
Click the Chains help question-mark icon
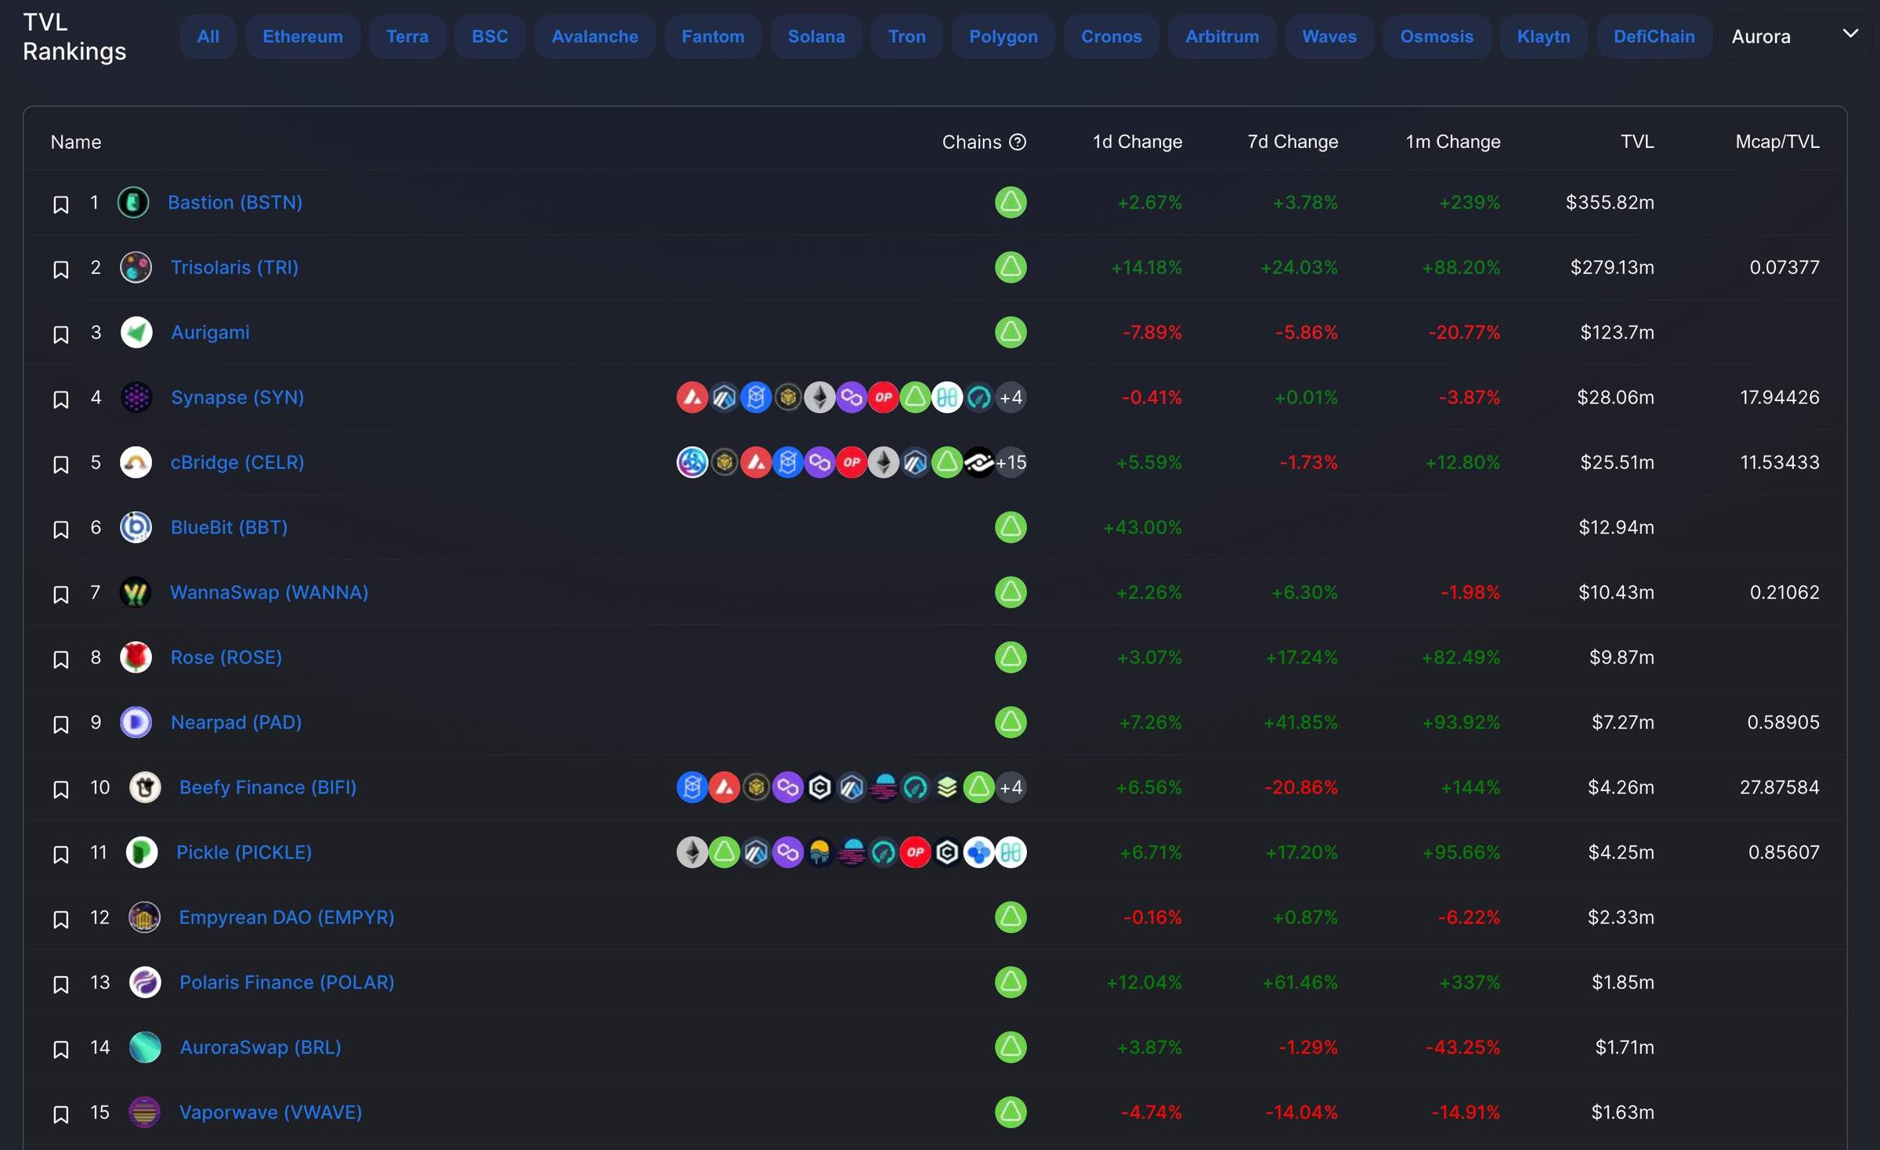coord(1018,142)
